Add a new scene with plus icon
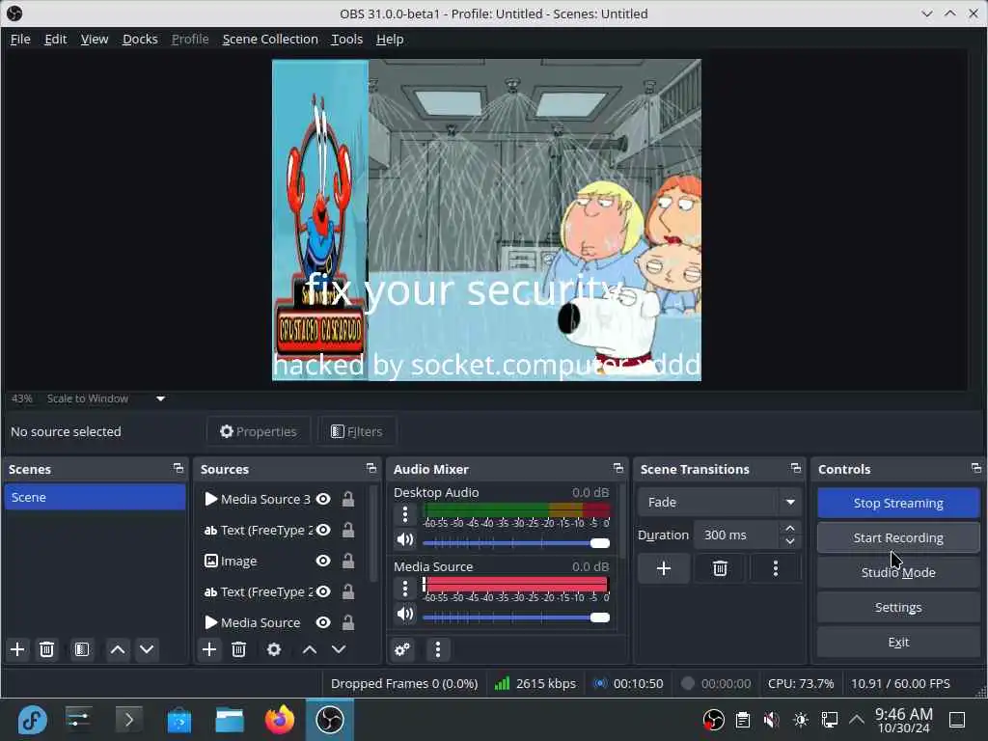Viewport: 988px width, 741px height. tap(17, 649)
